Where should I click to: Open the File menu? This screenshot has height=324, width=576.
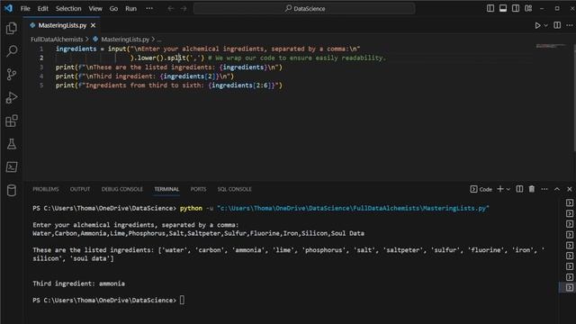(x=25, y=8)
